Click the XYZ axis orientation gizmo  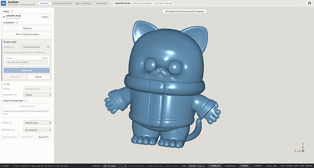300,148
